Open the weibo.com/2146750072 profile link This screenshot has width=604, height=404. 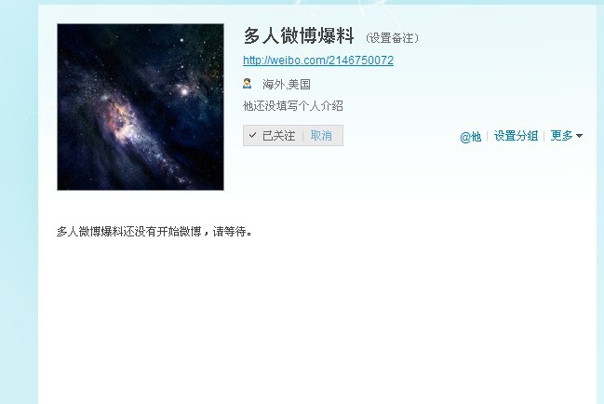(318, 61)
